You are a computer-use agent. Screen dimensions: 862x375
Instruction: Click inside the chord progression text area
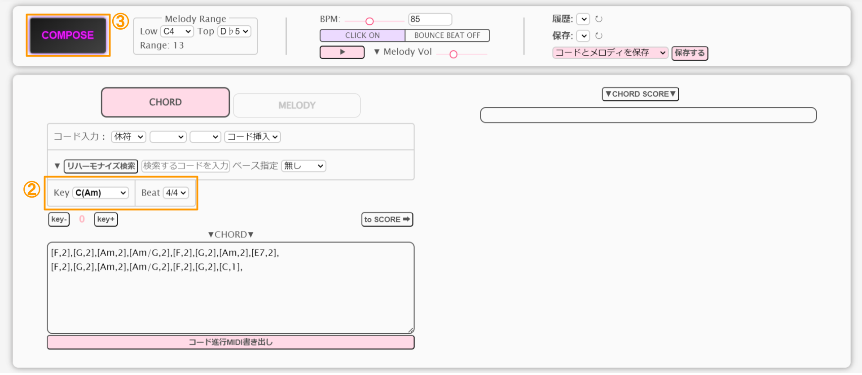(230, 288)
